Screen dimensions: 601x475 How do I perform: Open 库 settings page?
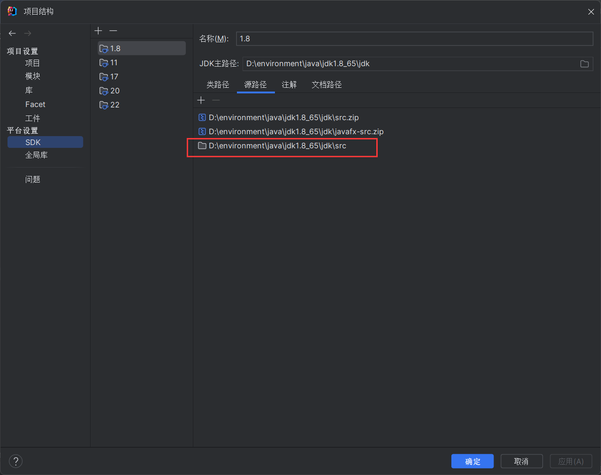pos(29,90)
